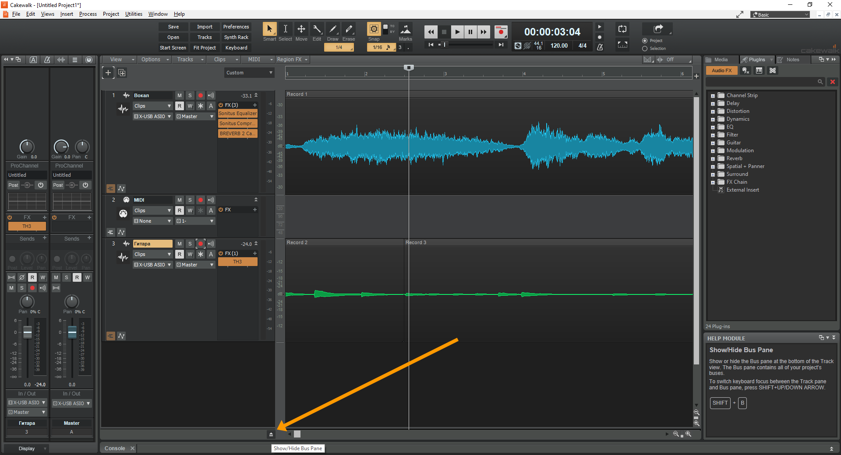Viewport: 841px width, 455px height.
Task: Select the Draw pencil tool
Action: pos(333,29)
